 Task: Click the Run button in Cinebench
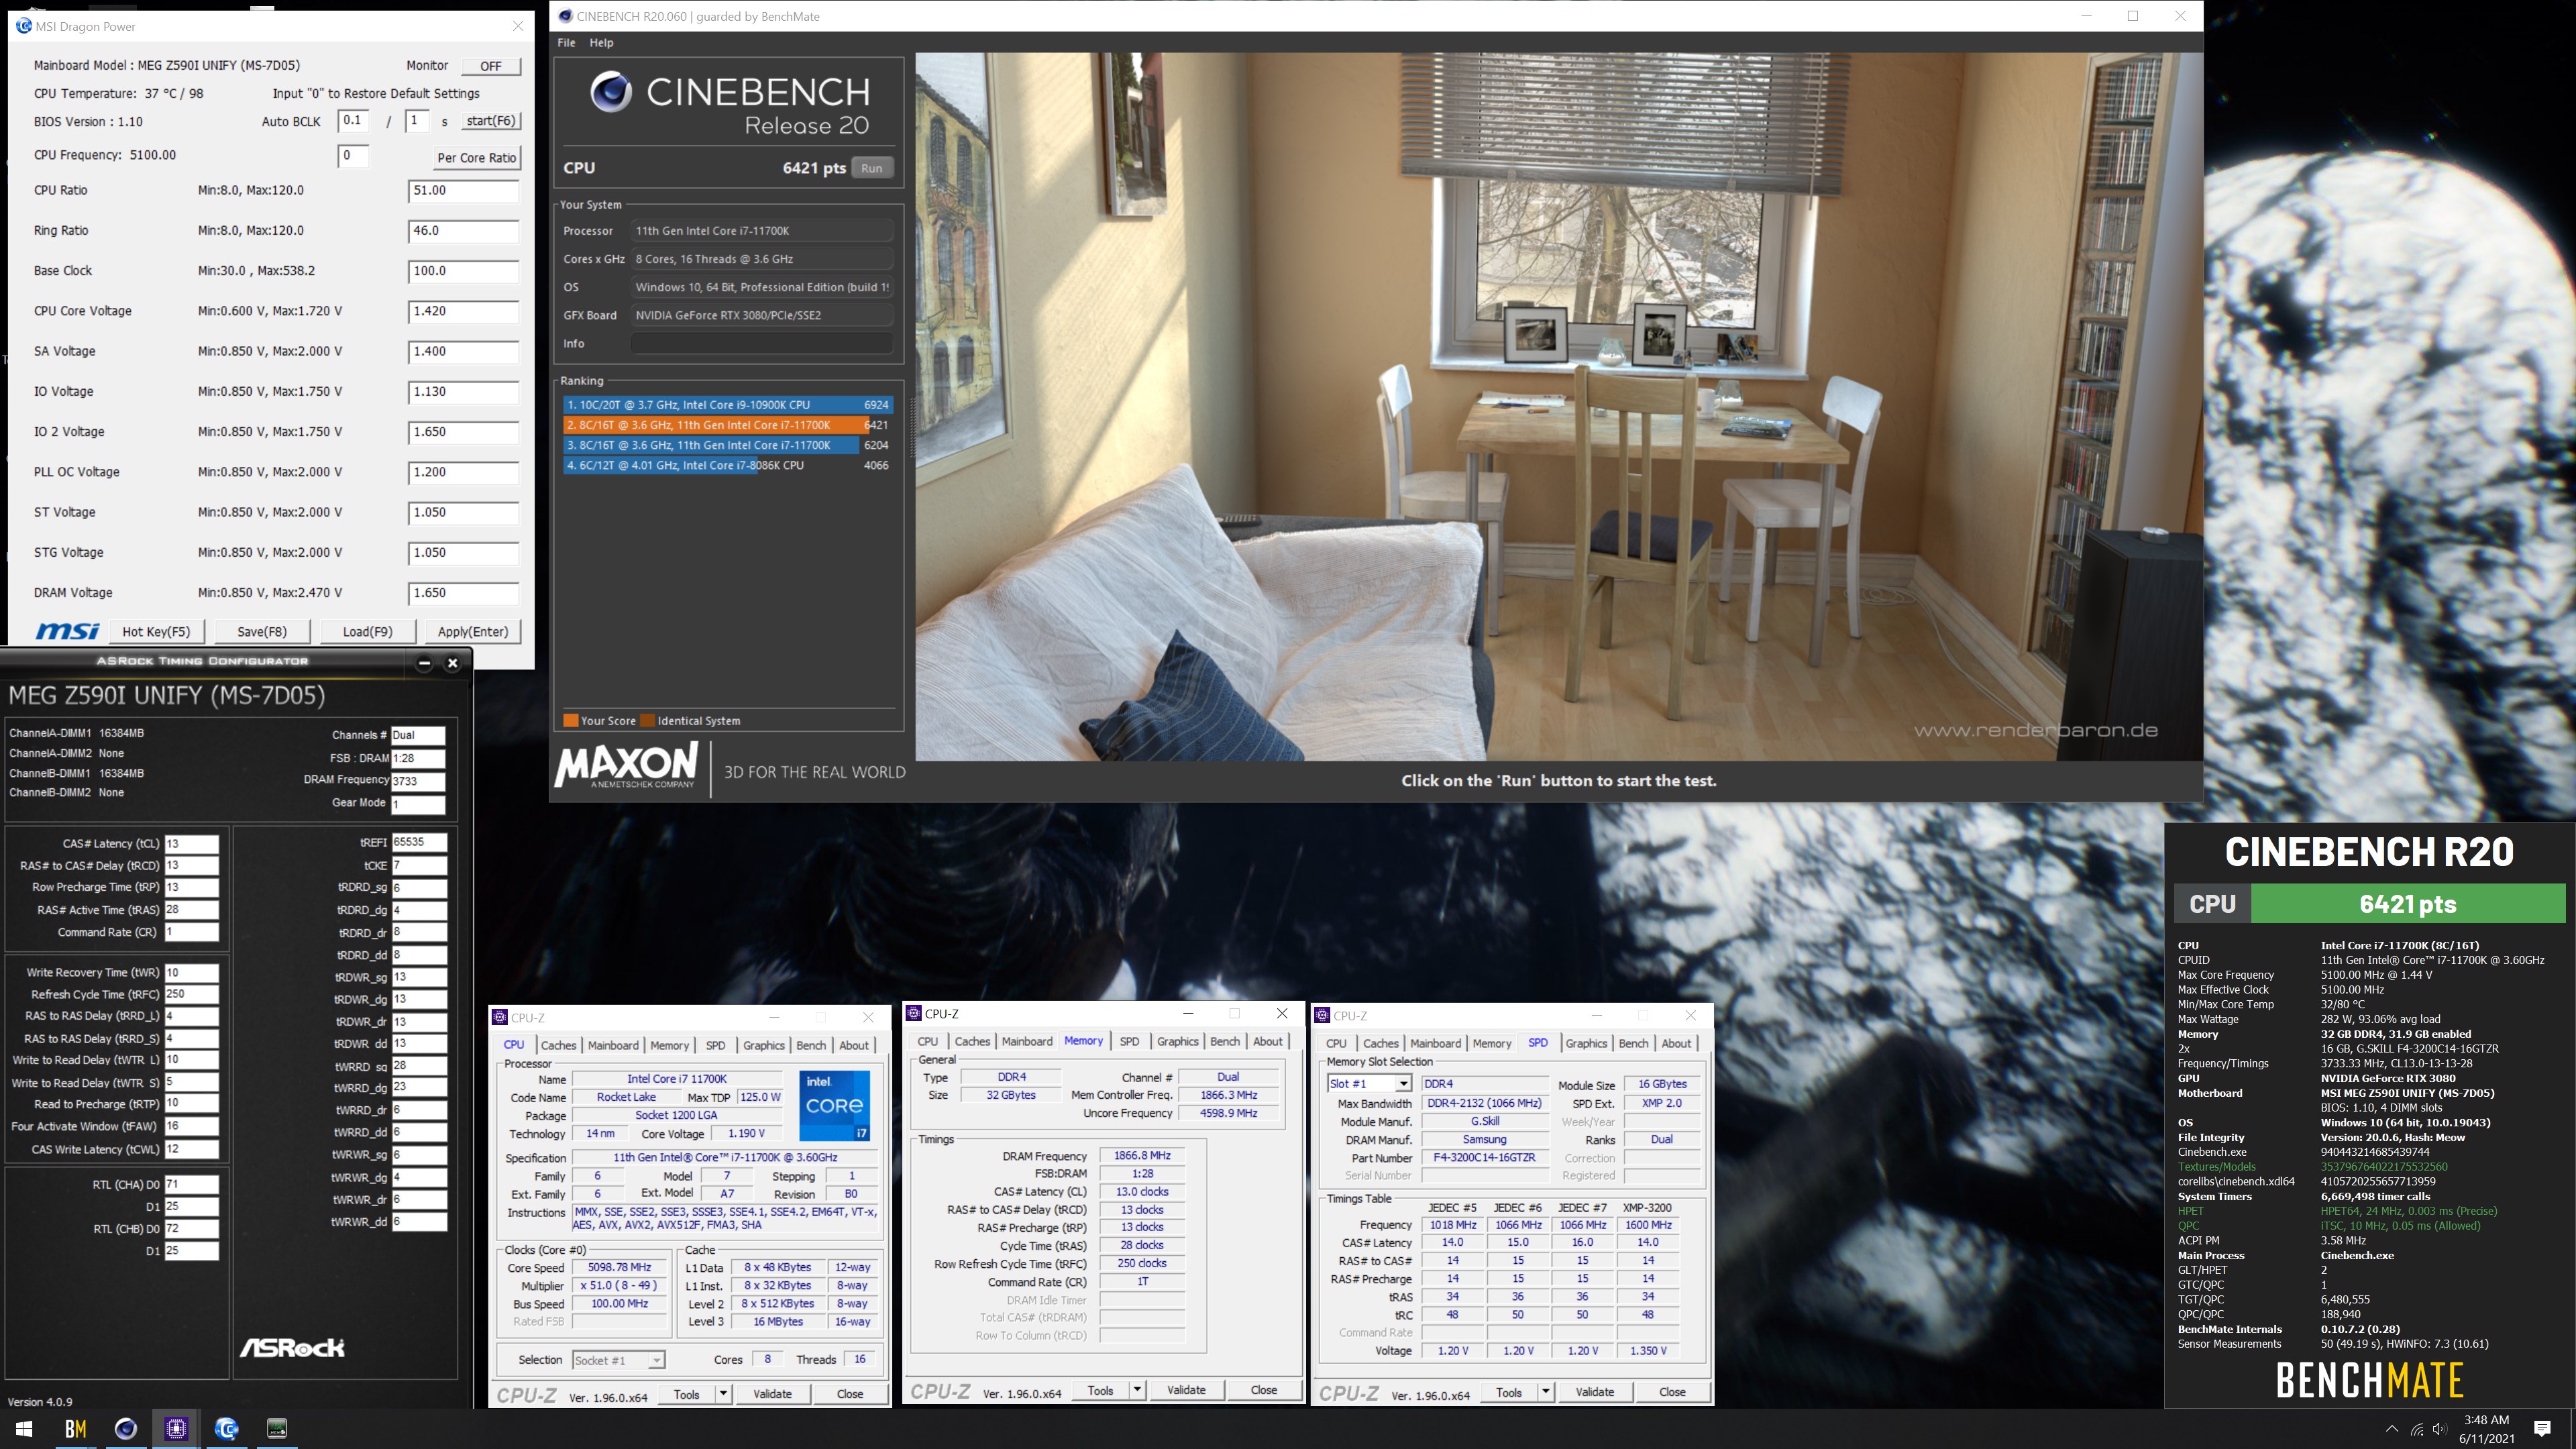[872, 168]
